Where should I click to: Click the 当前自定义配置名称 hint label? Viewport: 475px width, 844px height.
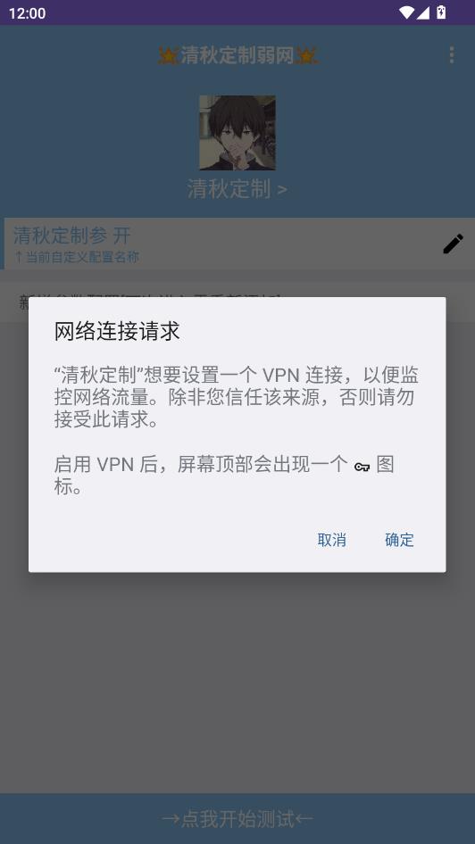click(77, 257)
